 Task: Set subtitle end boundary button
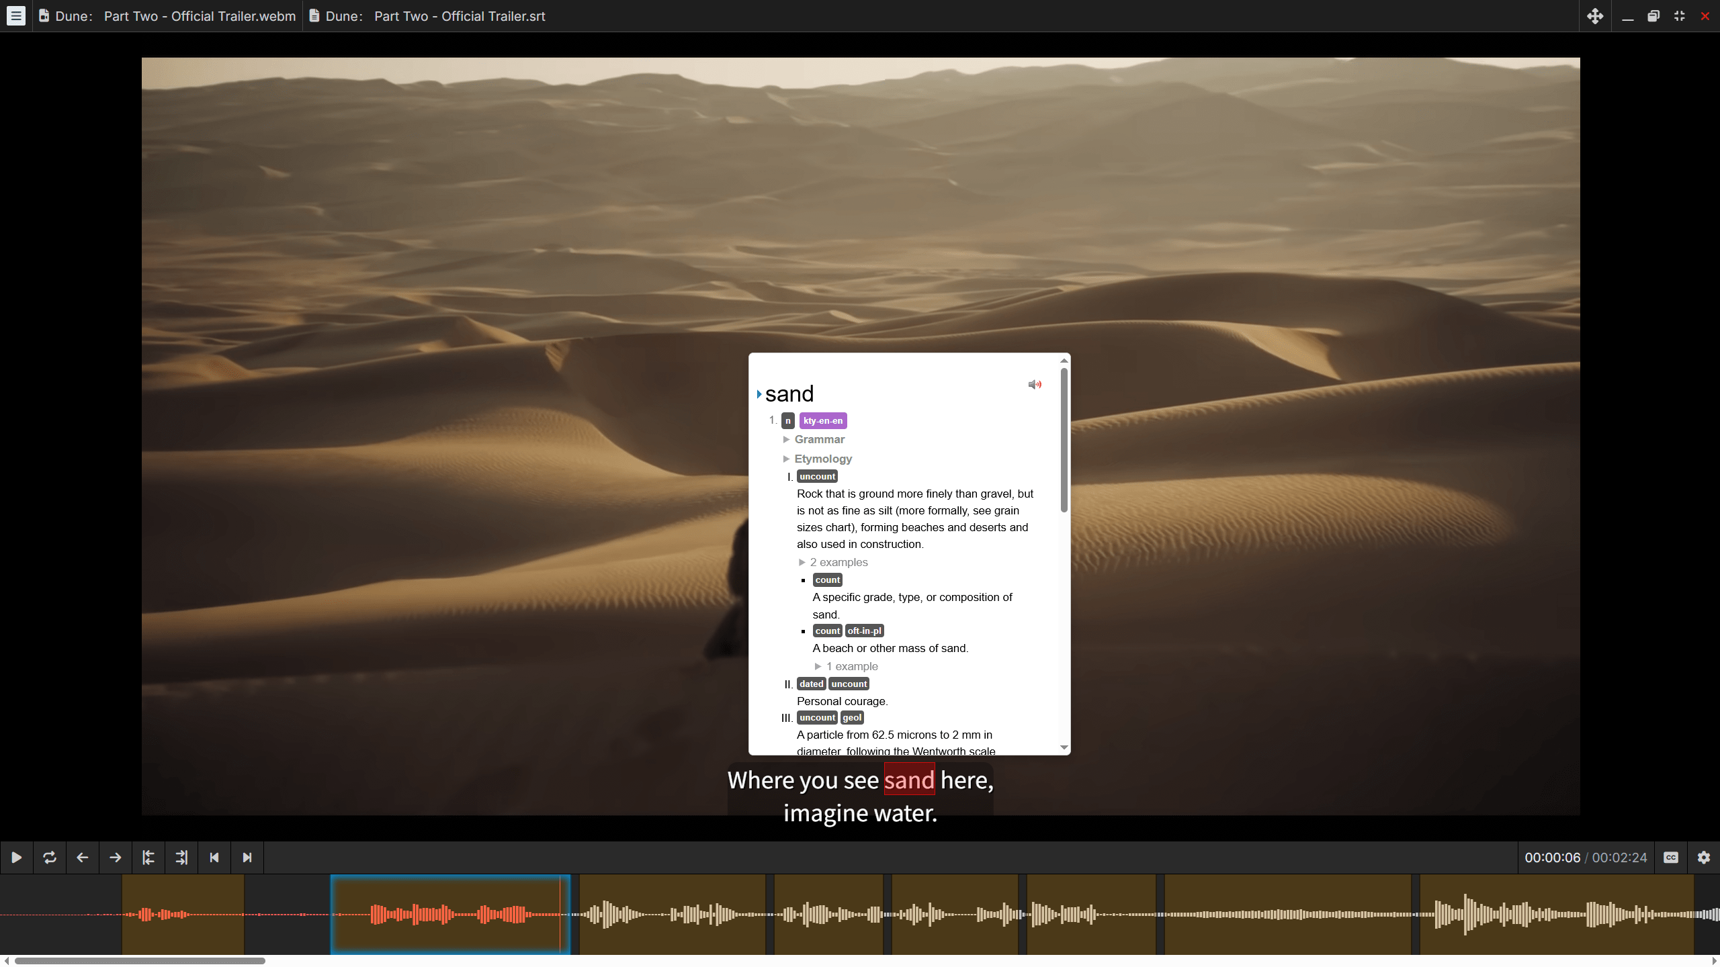point(181,858)
